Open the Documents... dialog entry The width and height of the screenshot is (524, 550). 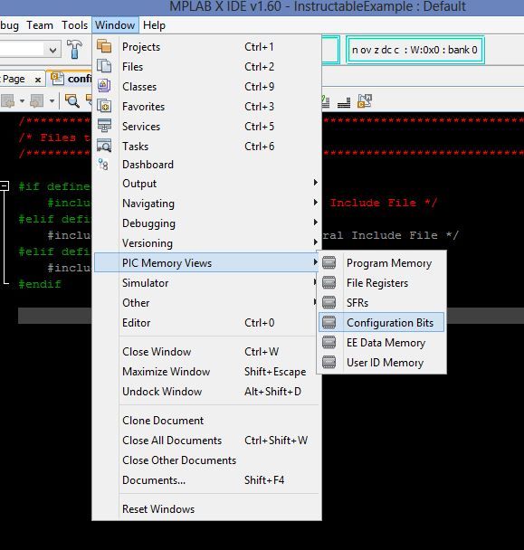[x=207, y=479]
